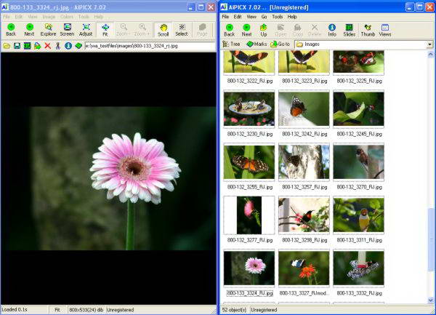Click the displayed pink gerbera image in viewer
The width and height of the screenshot is (436, 315).
pyautogui.click(x=109, y=178)
